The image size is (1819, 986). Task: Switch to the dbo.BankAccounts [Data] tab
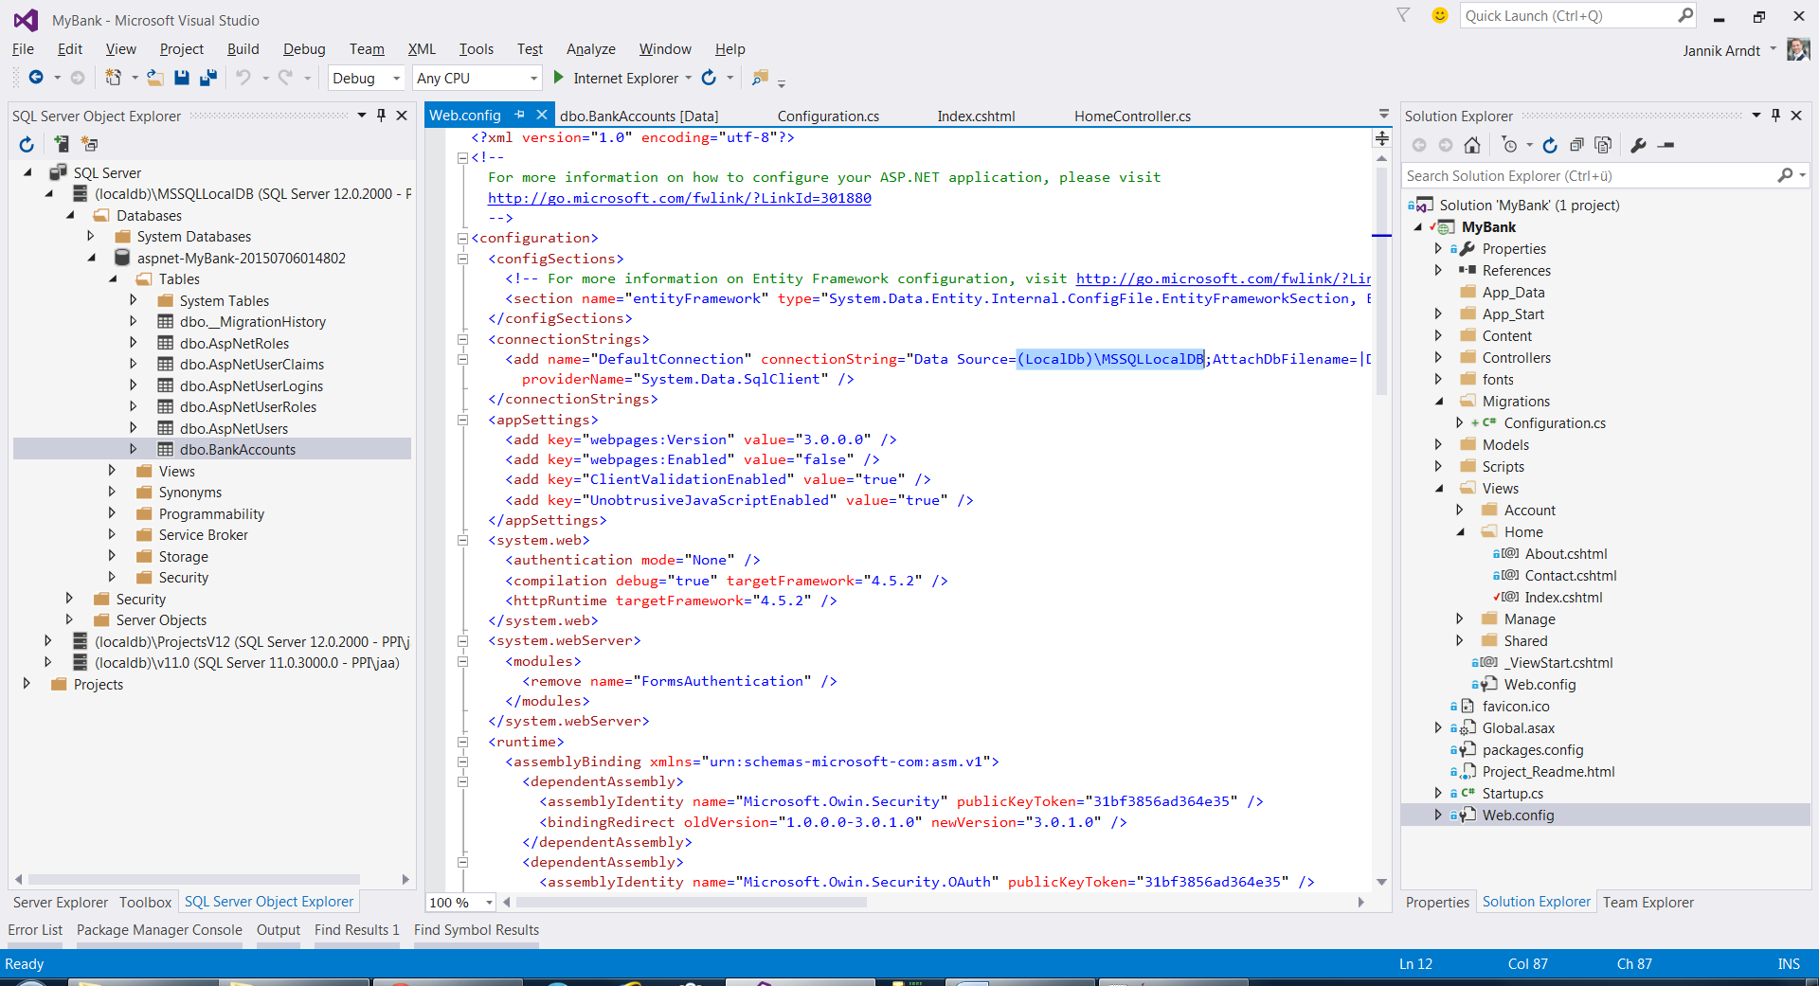(x=639, y=116)
